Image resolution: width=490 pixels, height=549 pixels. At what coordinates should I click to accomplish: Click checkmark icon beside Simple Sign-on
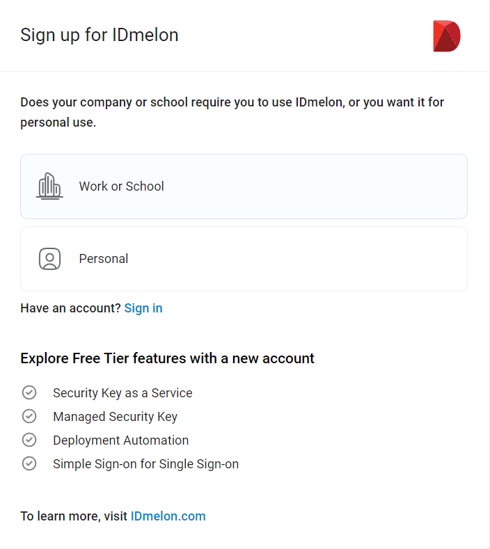click(29, 463)
